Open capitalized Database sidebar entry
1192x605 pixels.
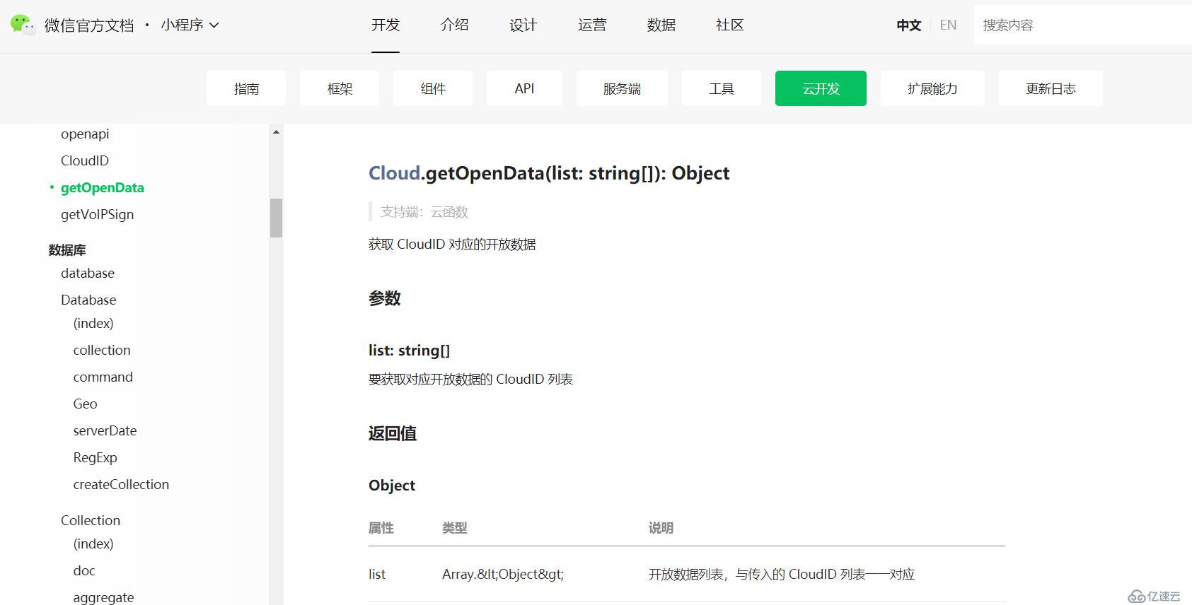tap(88, 300)
